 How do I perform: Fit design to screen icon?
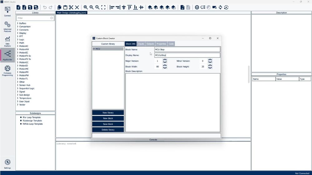pos(103,7)
